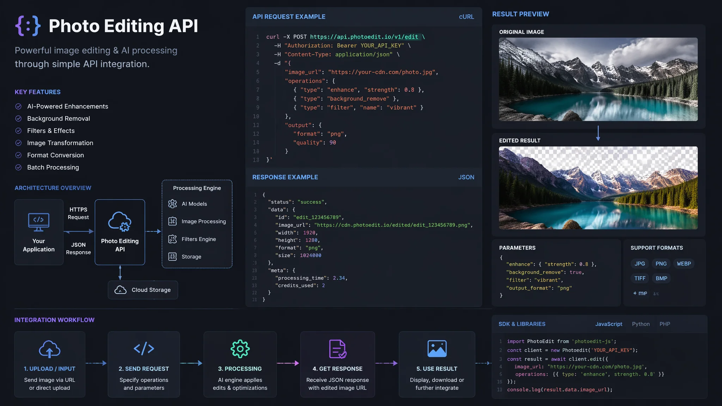Select the JSON label in response panel
Viewport: 722px width, 406px height.
click(466, 177)
